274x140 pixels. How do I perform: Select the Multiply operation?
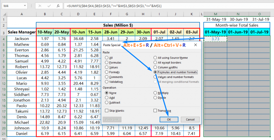(155, 93)
